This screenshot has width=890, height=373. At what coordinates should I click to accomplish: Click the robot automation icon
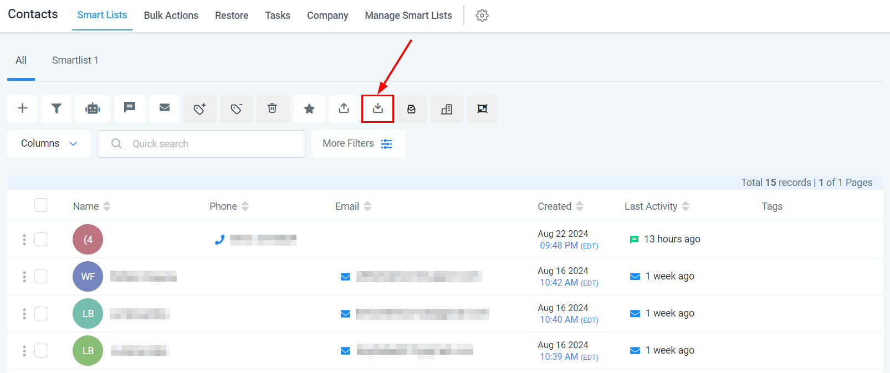[93, 108]
